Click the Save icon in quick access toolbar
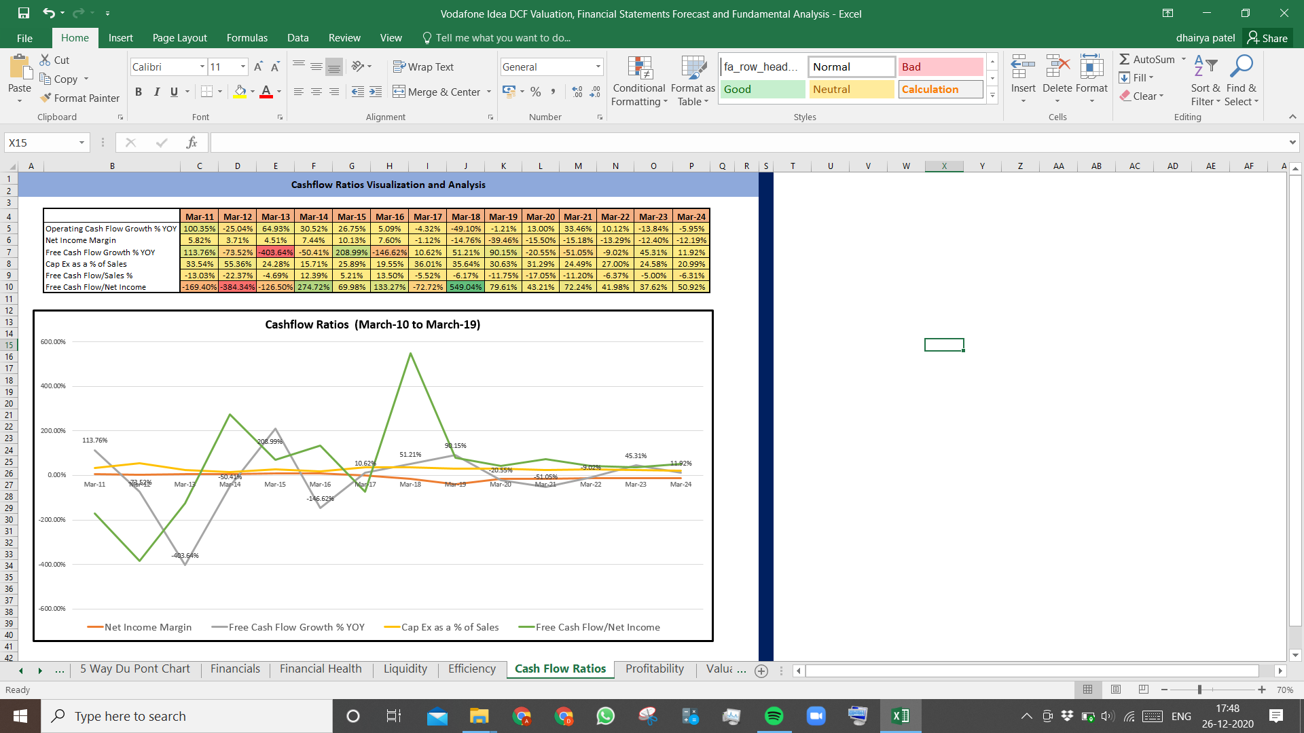The width and height of the screenshot is (1304, 733). click(x=24, y=13)
